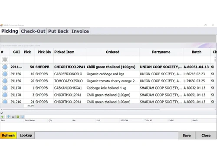Sort by the Pick Bin column header
The image size is (217, 163).
(x=44, y=52)
